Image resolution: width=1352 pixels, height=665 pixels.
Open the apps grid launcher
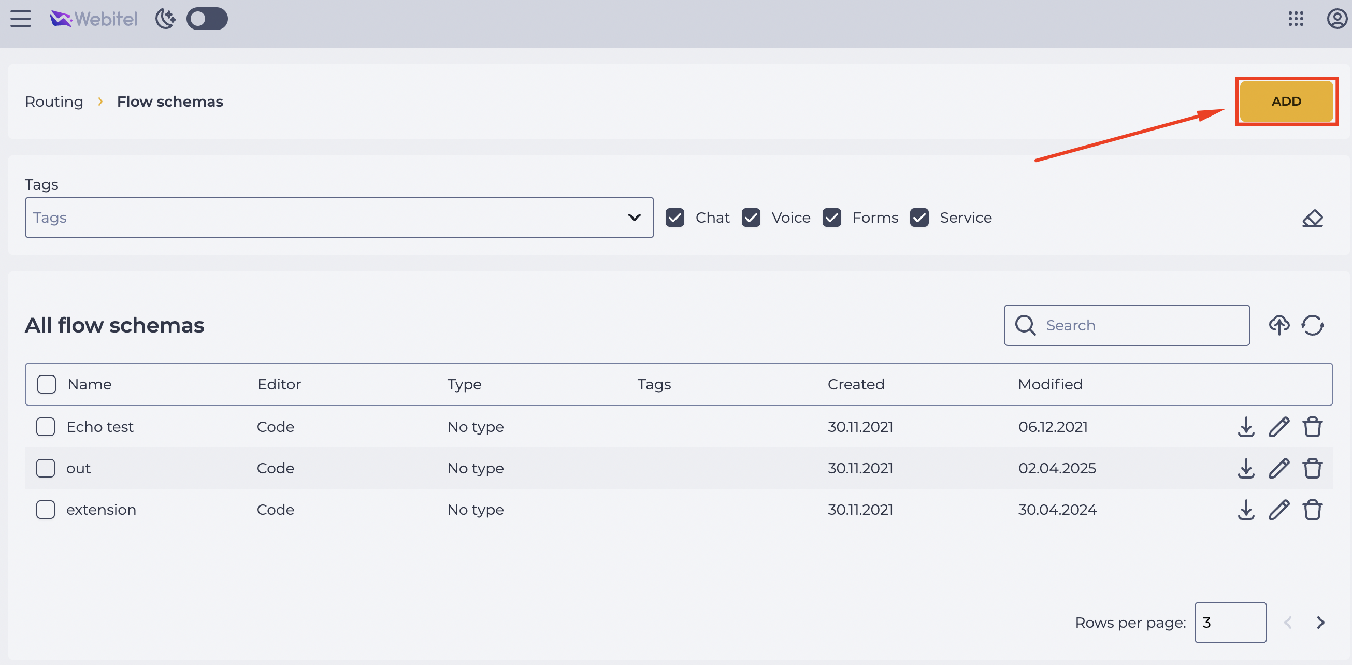1296,19
